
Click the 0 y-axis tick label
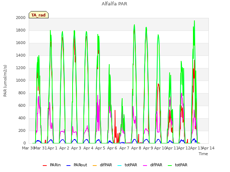pos(24,143)
